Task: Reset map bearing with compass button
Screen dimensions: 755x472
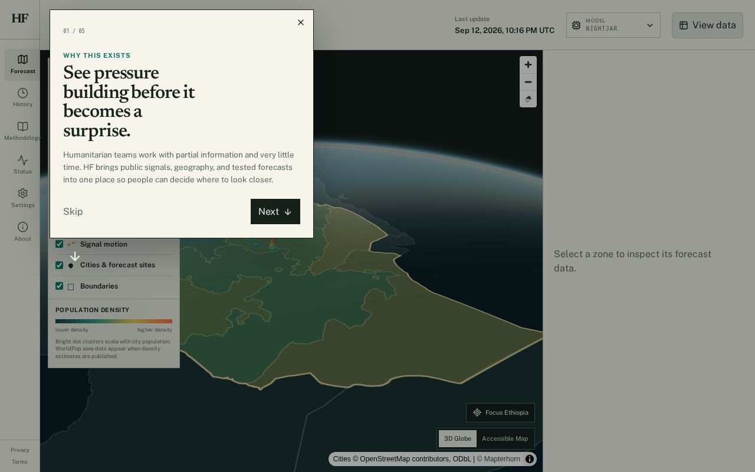Action: pos(528,99)
